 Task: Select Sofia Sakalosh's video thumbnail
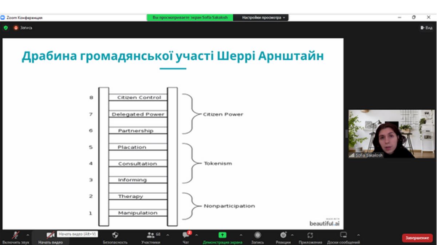pos(391,134)
